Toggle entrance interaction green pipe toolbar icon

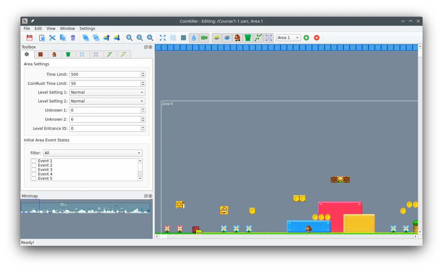(248, 38)
